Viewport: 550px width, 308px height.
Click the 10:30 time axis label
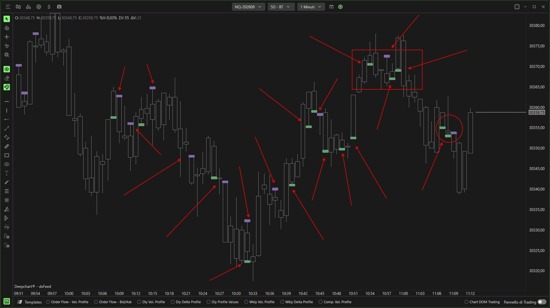[x=236, y=294]
